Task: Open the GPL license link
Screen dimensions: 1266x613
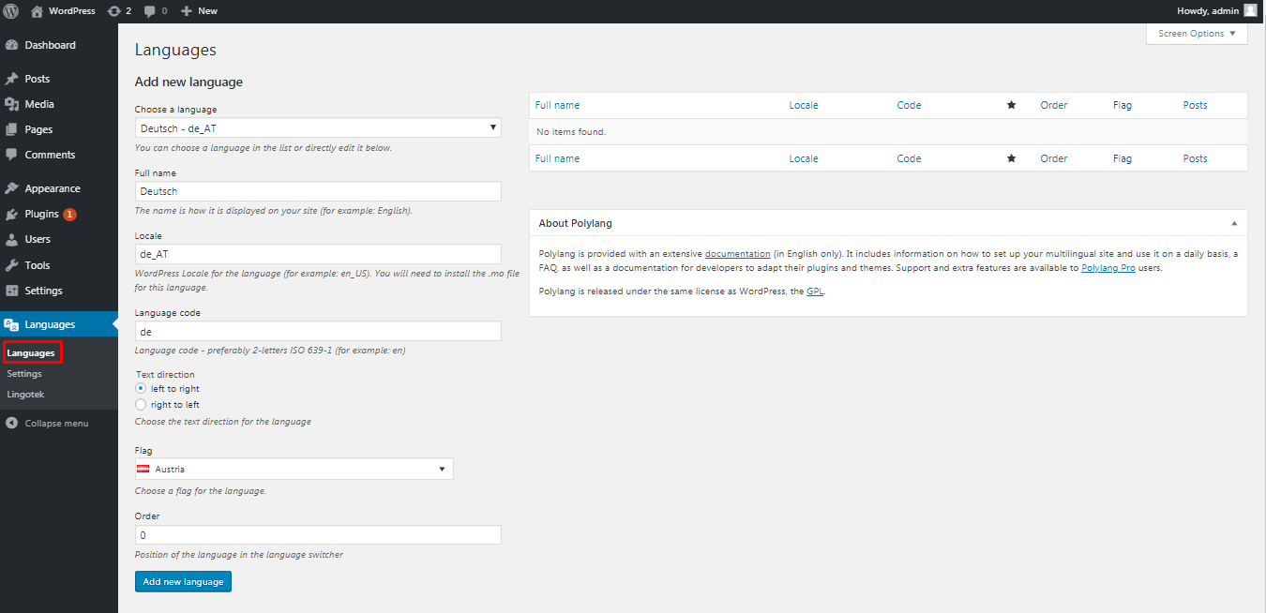Action: click(815, 291)
